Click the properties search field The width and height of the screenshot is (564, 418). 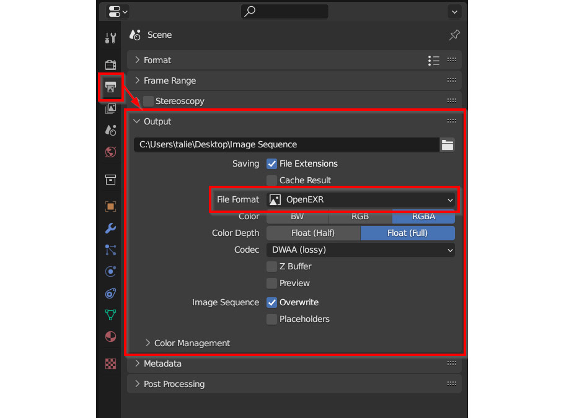285,11
